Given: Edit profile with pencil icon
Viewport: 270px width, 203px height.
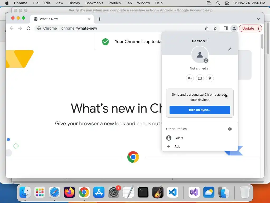Looking at the screenshot, I should pyautogui.click(x=230, y=49).
